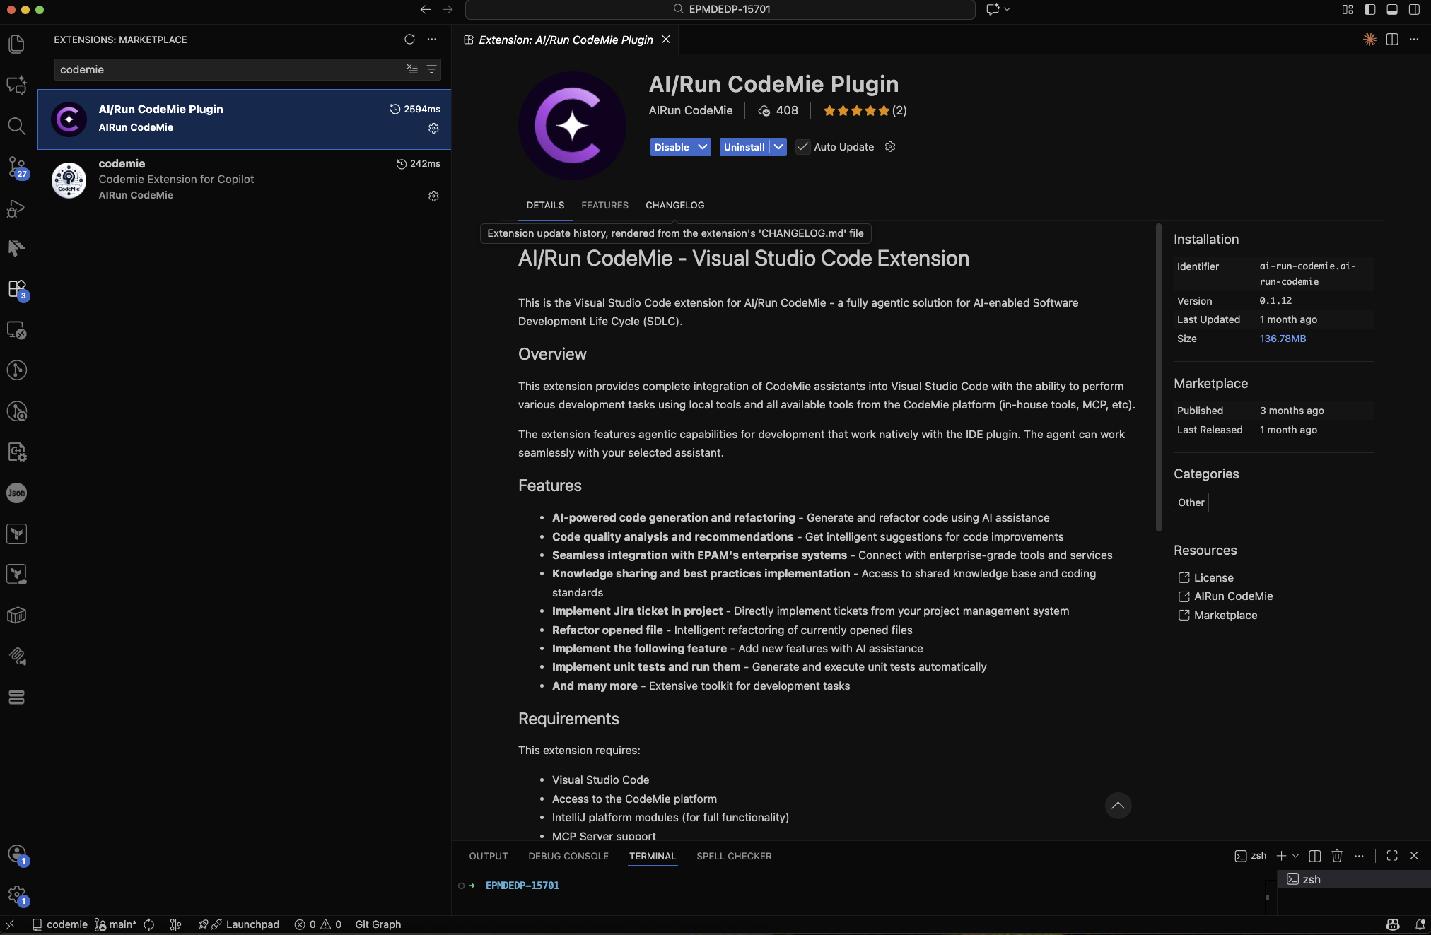Click the Uninstall button

pyautogui.click(x=744, y=147)
